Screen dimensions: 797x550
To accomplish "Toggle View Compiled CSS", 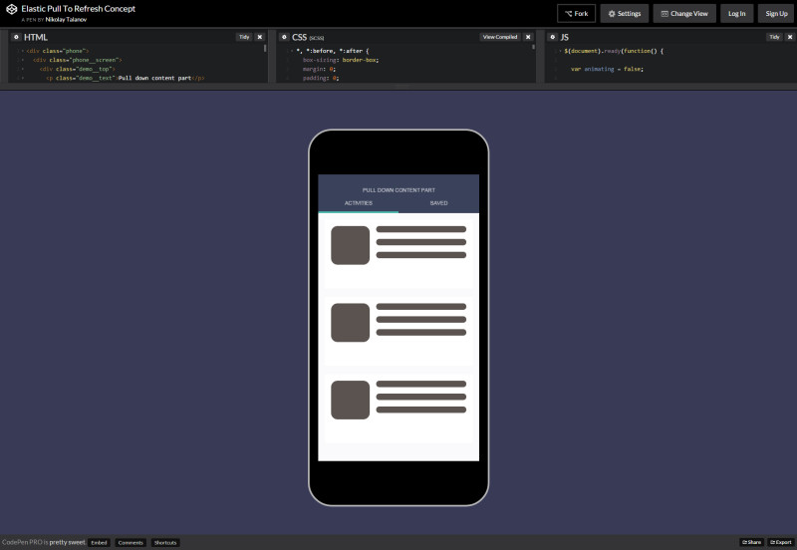I will coord(500,37).
